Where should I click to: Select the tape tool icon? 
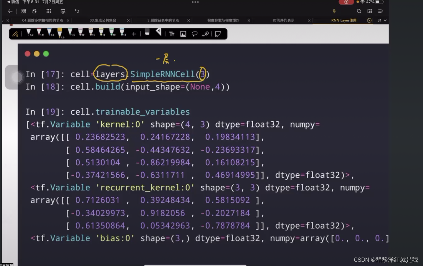click(205, 34)
